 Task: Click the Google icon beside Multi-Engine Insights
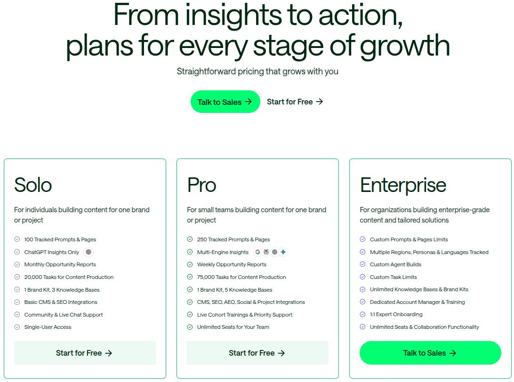pos(258,252)
